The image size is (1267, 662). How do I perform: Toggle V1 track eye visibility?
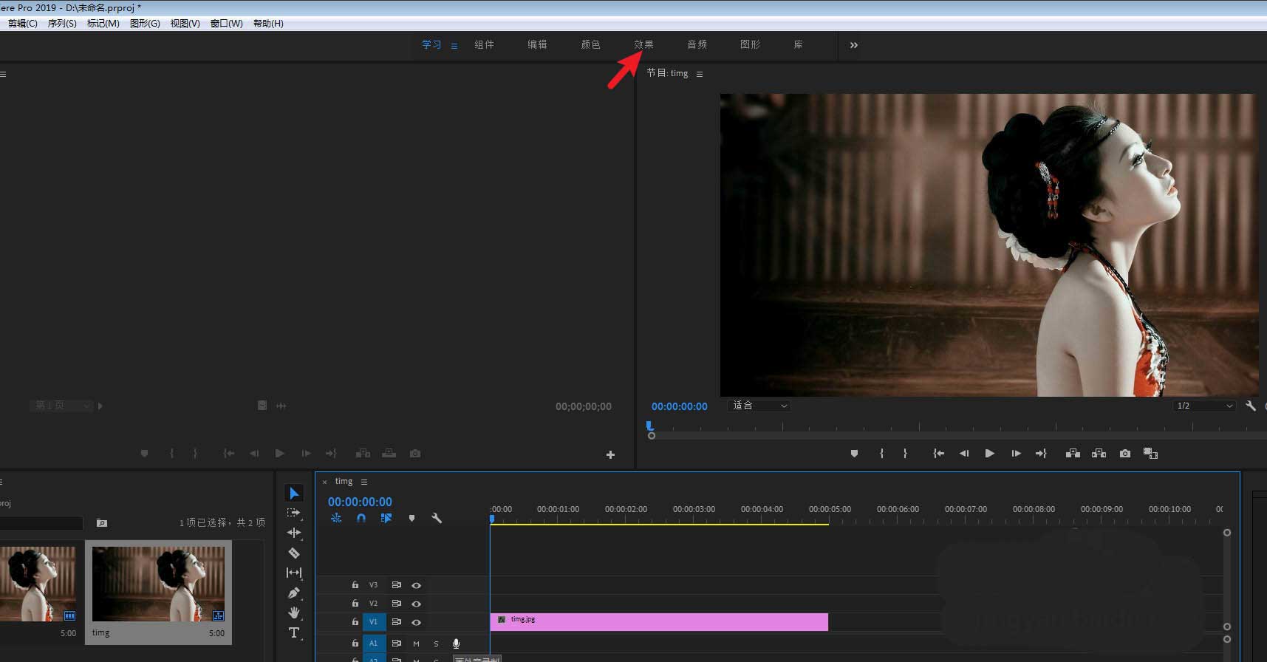tap(416, 622)
